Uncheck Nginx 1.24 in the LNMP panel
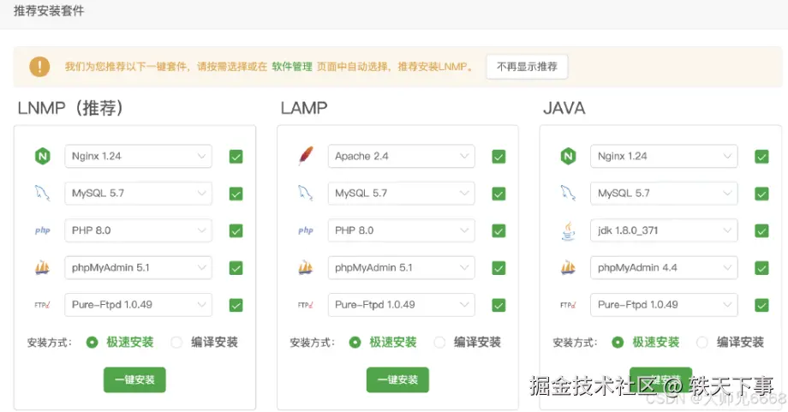The image size is (788, 412). (x=236, y=157)
